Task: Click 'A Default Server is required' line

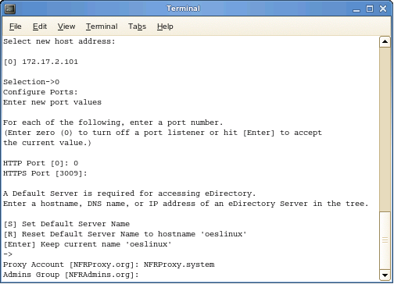Action: (130, 193)
